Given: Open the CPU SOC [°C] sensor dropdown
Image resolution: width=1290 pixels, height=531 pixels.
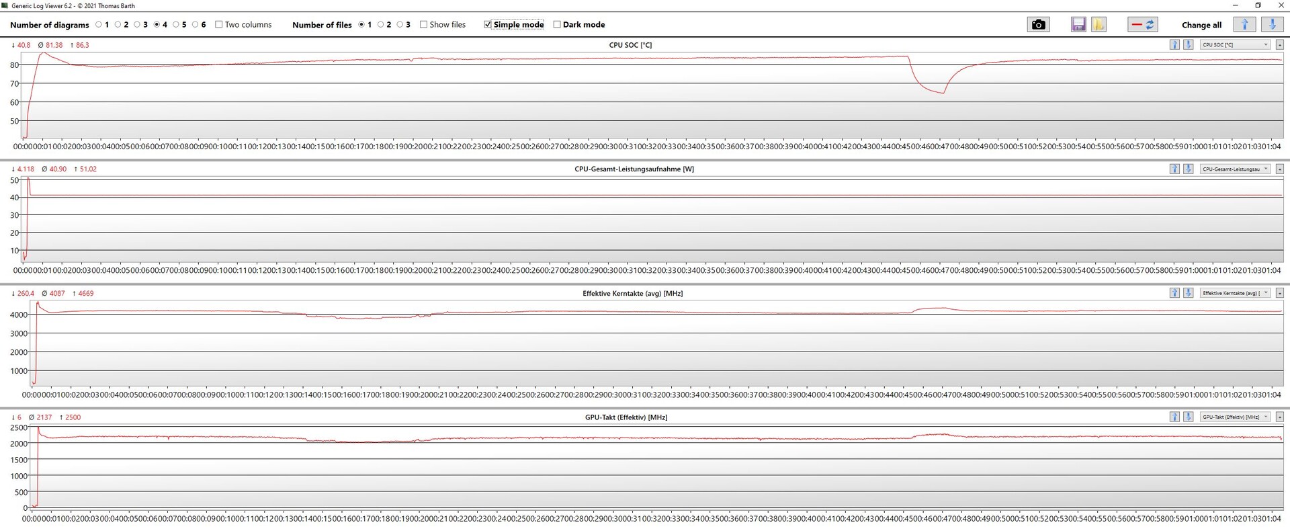Looking at the screenshot, I should (x=1235, y=45).
